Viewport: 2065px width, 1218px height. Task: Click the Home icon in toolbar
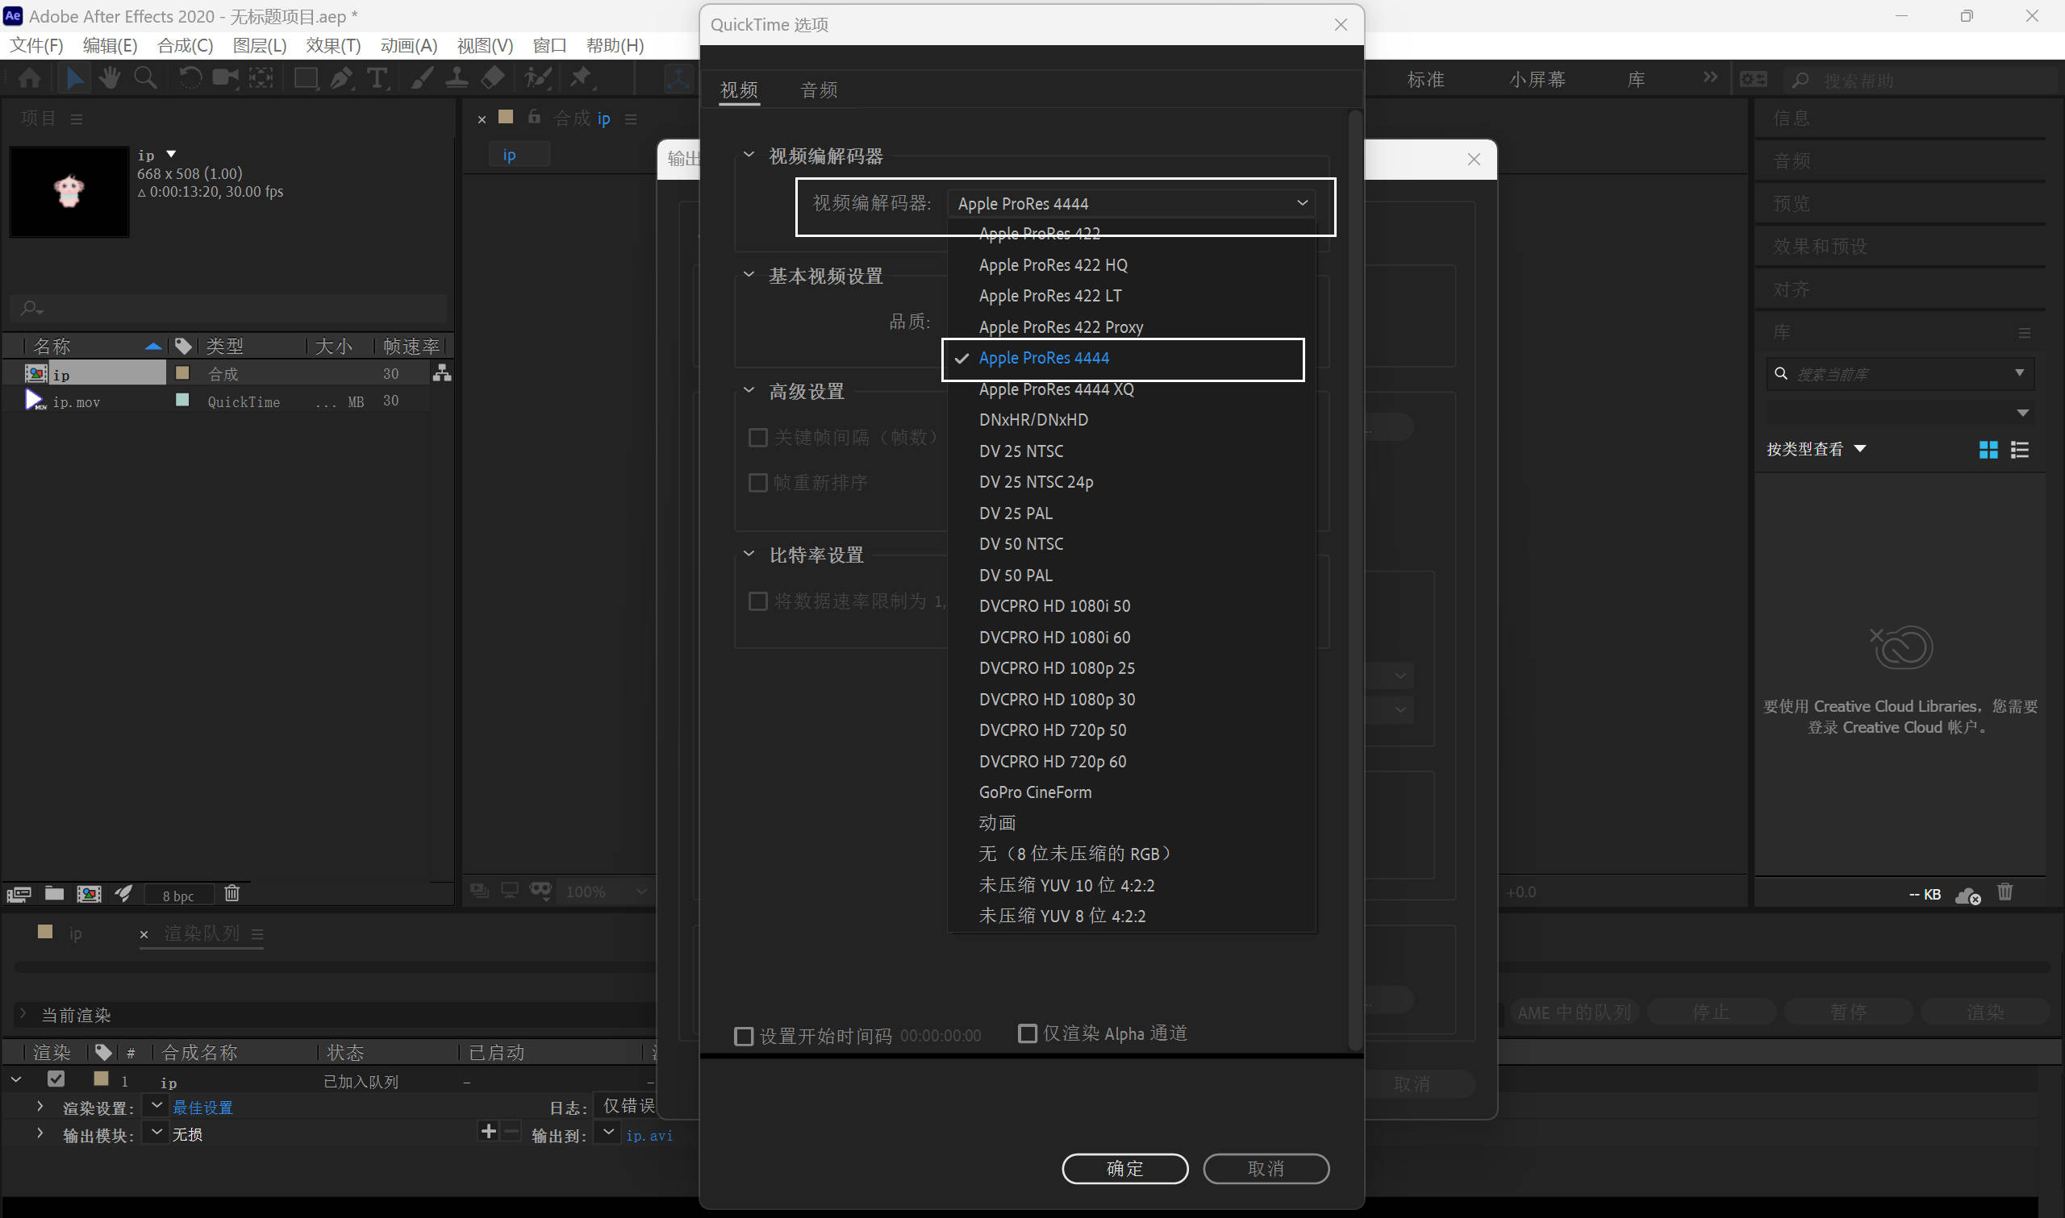pos(30,78)
